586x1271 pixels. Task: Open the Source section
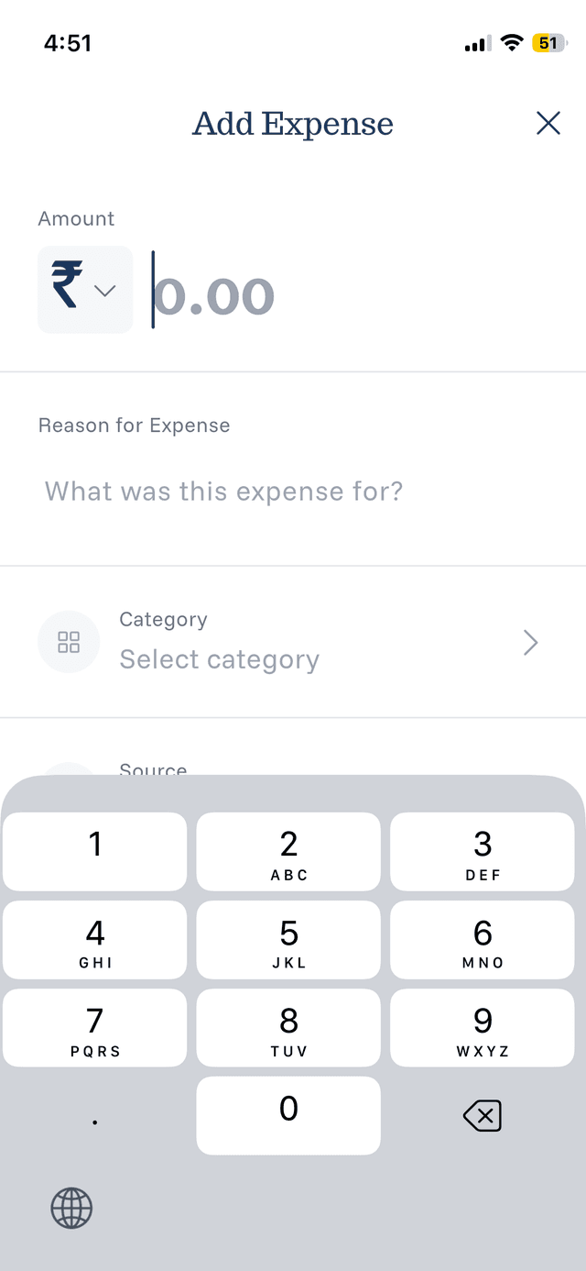pyautogui.click(x=153, y=768)
